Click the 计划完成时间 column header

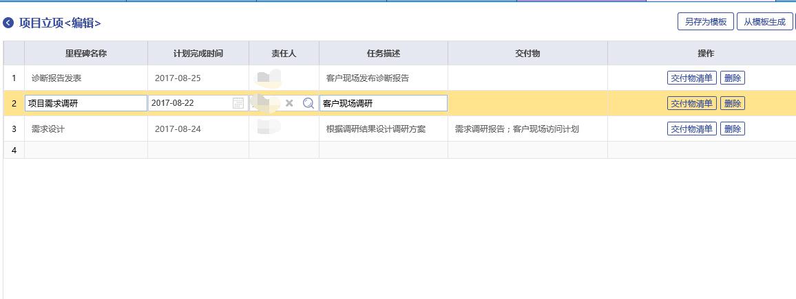(198, 53)
